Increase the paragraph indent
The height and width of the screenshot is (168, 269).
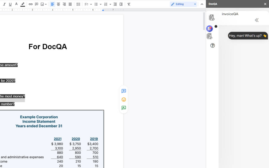pos(121,4)
